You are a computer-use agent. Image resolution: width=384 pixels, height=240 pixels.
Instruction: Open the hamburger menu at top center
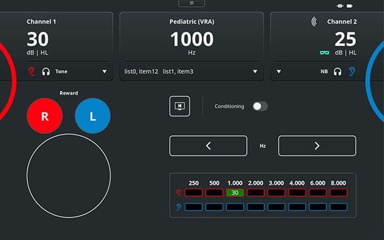pos(192,3)
